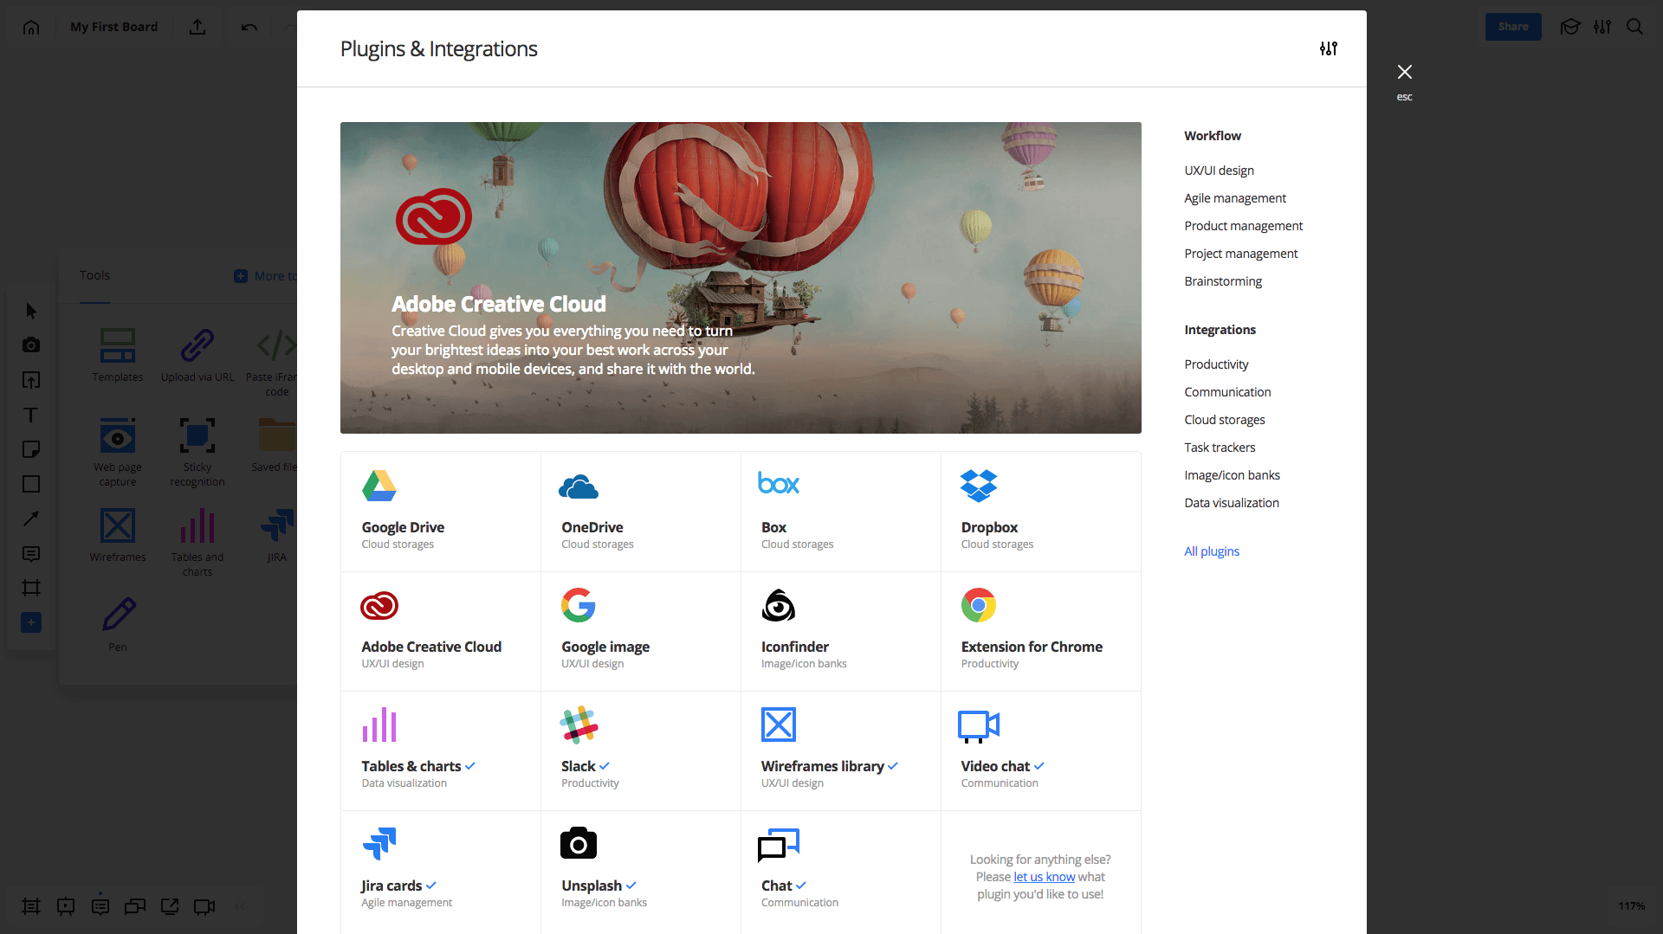
Task: Open the Templates tool in Tools panel
Action: click(118, 355)
